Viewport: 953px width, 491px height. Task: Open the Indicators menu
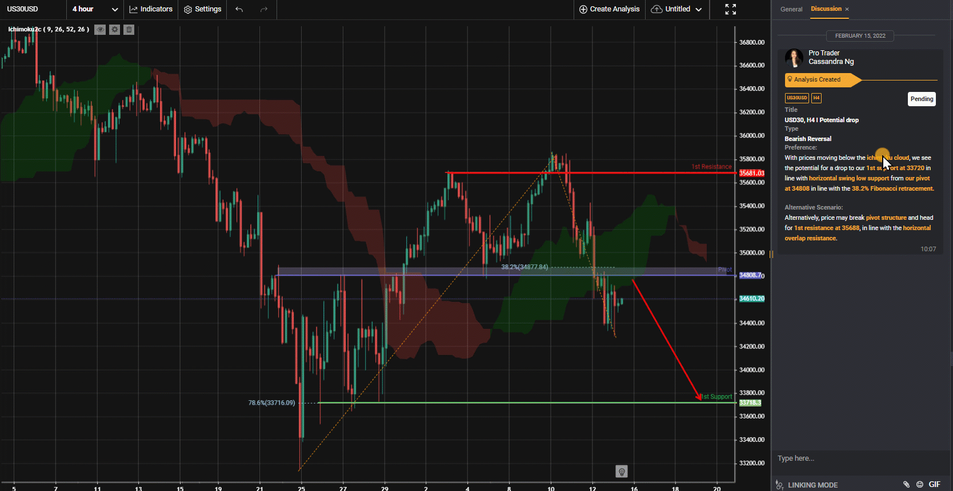pyautogui.click(x=151, y=9)
